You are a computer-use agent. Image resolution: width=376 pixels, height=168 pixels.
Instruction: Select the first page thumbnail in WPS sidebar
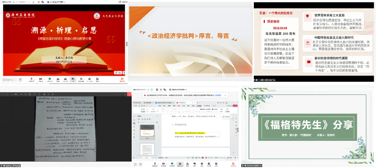pyautogui.click(x=148, y=132)
